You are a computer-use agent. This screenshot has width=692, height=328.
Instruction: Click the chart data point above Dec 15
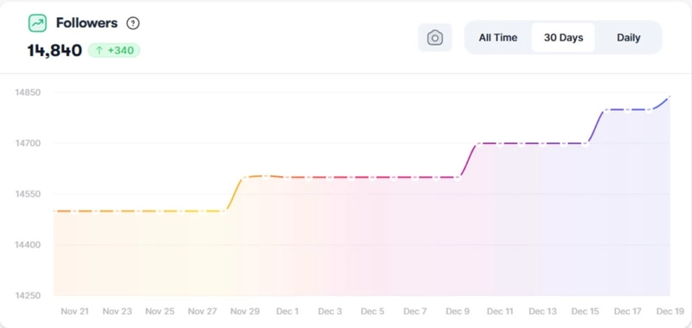pos(586,144)
